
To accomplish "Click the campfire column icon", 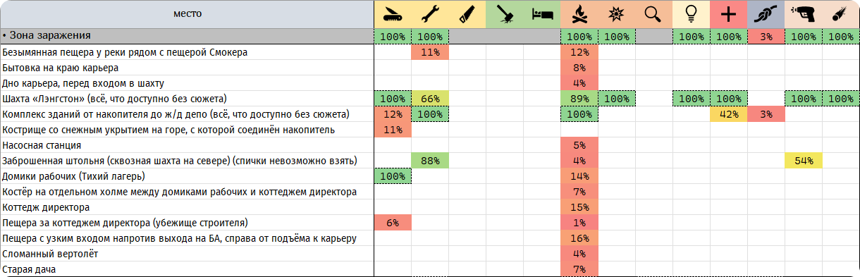I will point(579,14).
